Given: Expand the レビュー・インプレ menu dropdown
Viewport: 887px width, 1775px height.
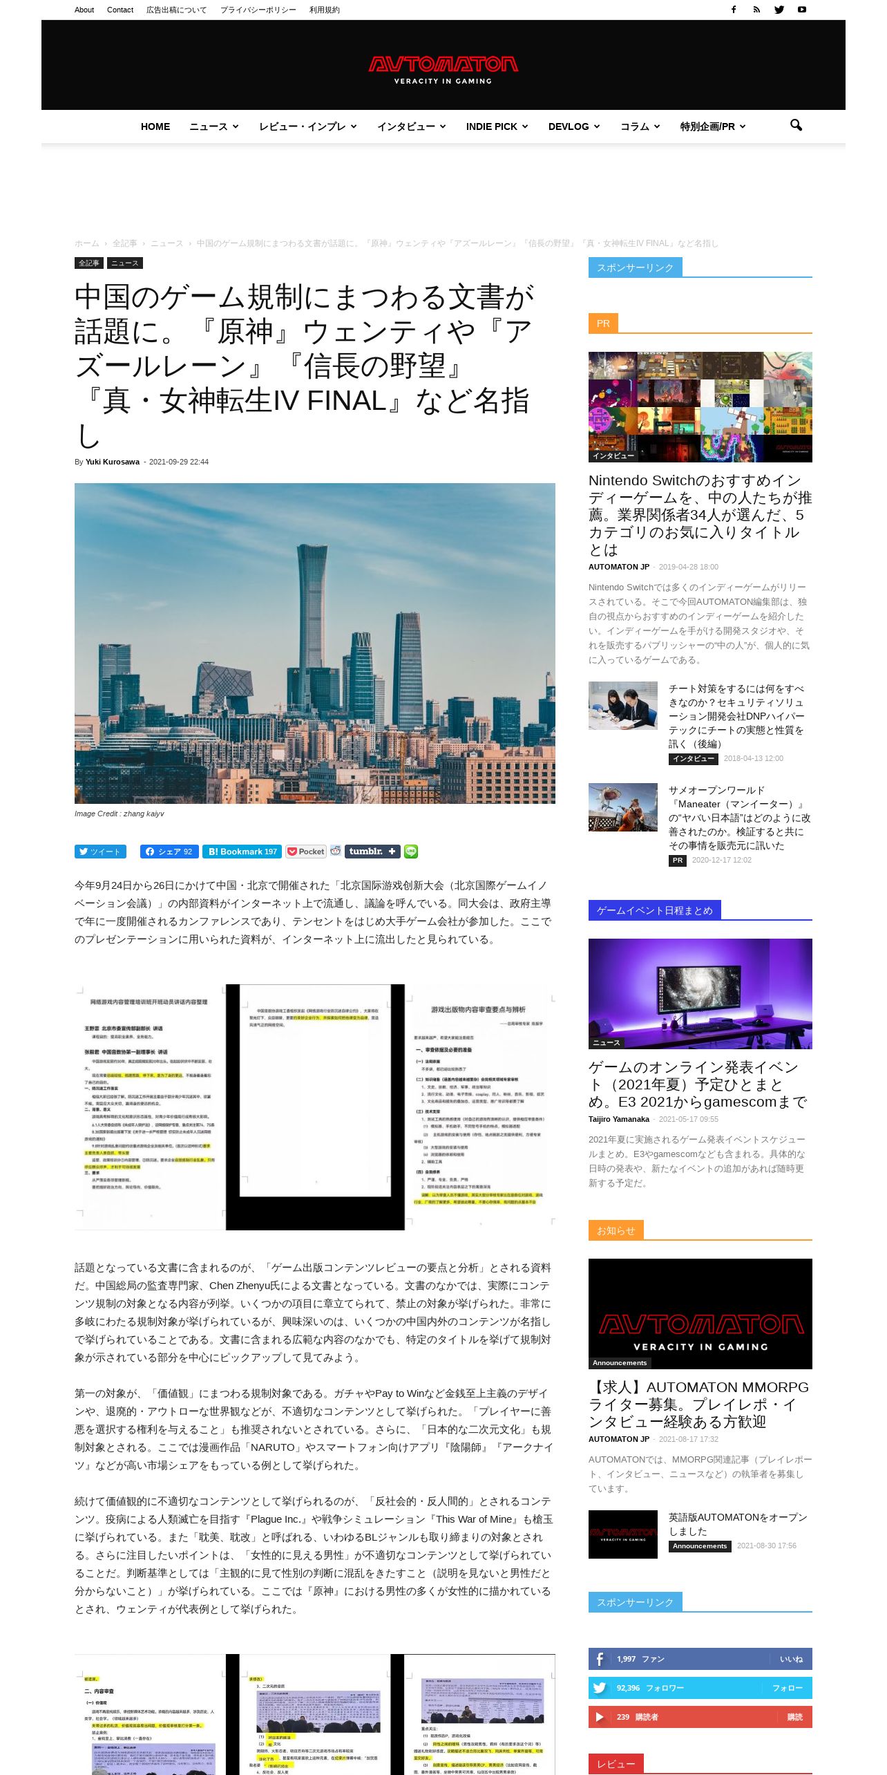Looking at the screenshot, I should [307, 126].
